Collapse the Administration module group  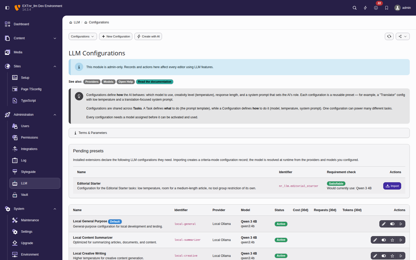[31, 115]
